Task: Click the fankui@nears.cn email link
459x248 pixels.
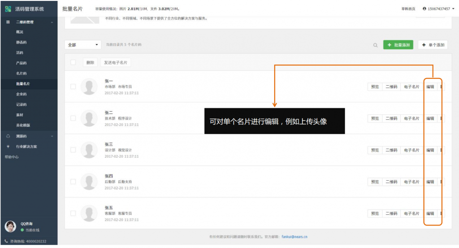Action: point(294,237)
